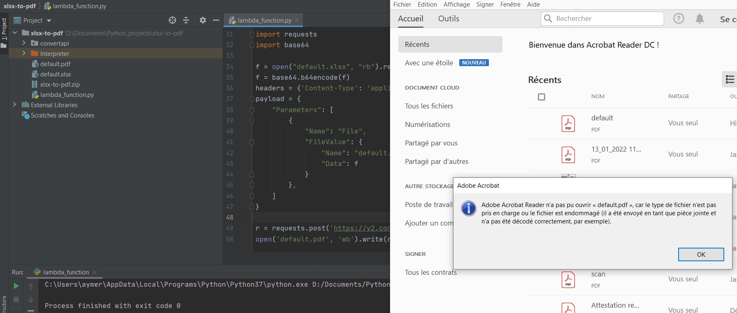Close the lambda_function run tab
The image size is (737, 313).
point(95,272)
